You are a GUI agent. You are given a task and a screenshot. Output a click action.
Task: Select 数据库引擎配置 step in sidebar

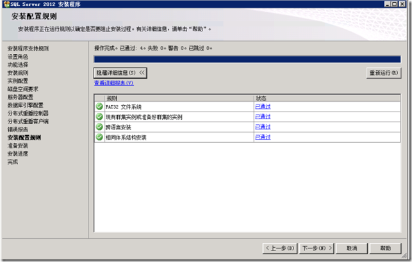point(25,106)
